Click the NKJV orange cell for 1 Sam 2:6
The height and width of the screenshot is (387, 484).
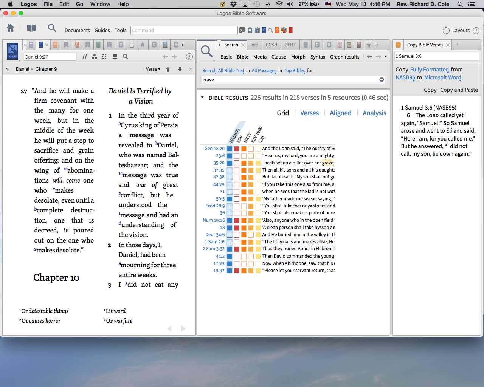(x=244, y=242)
